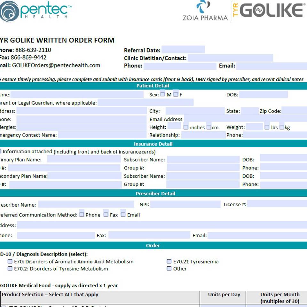Click the patient DOB field
The image size is (307, 307).
pos(263,95)
